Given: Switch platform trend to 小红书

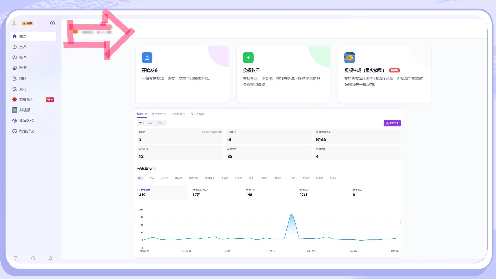Looking at the screenshot, I should click(165, 178).
